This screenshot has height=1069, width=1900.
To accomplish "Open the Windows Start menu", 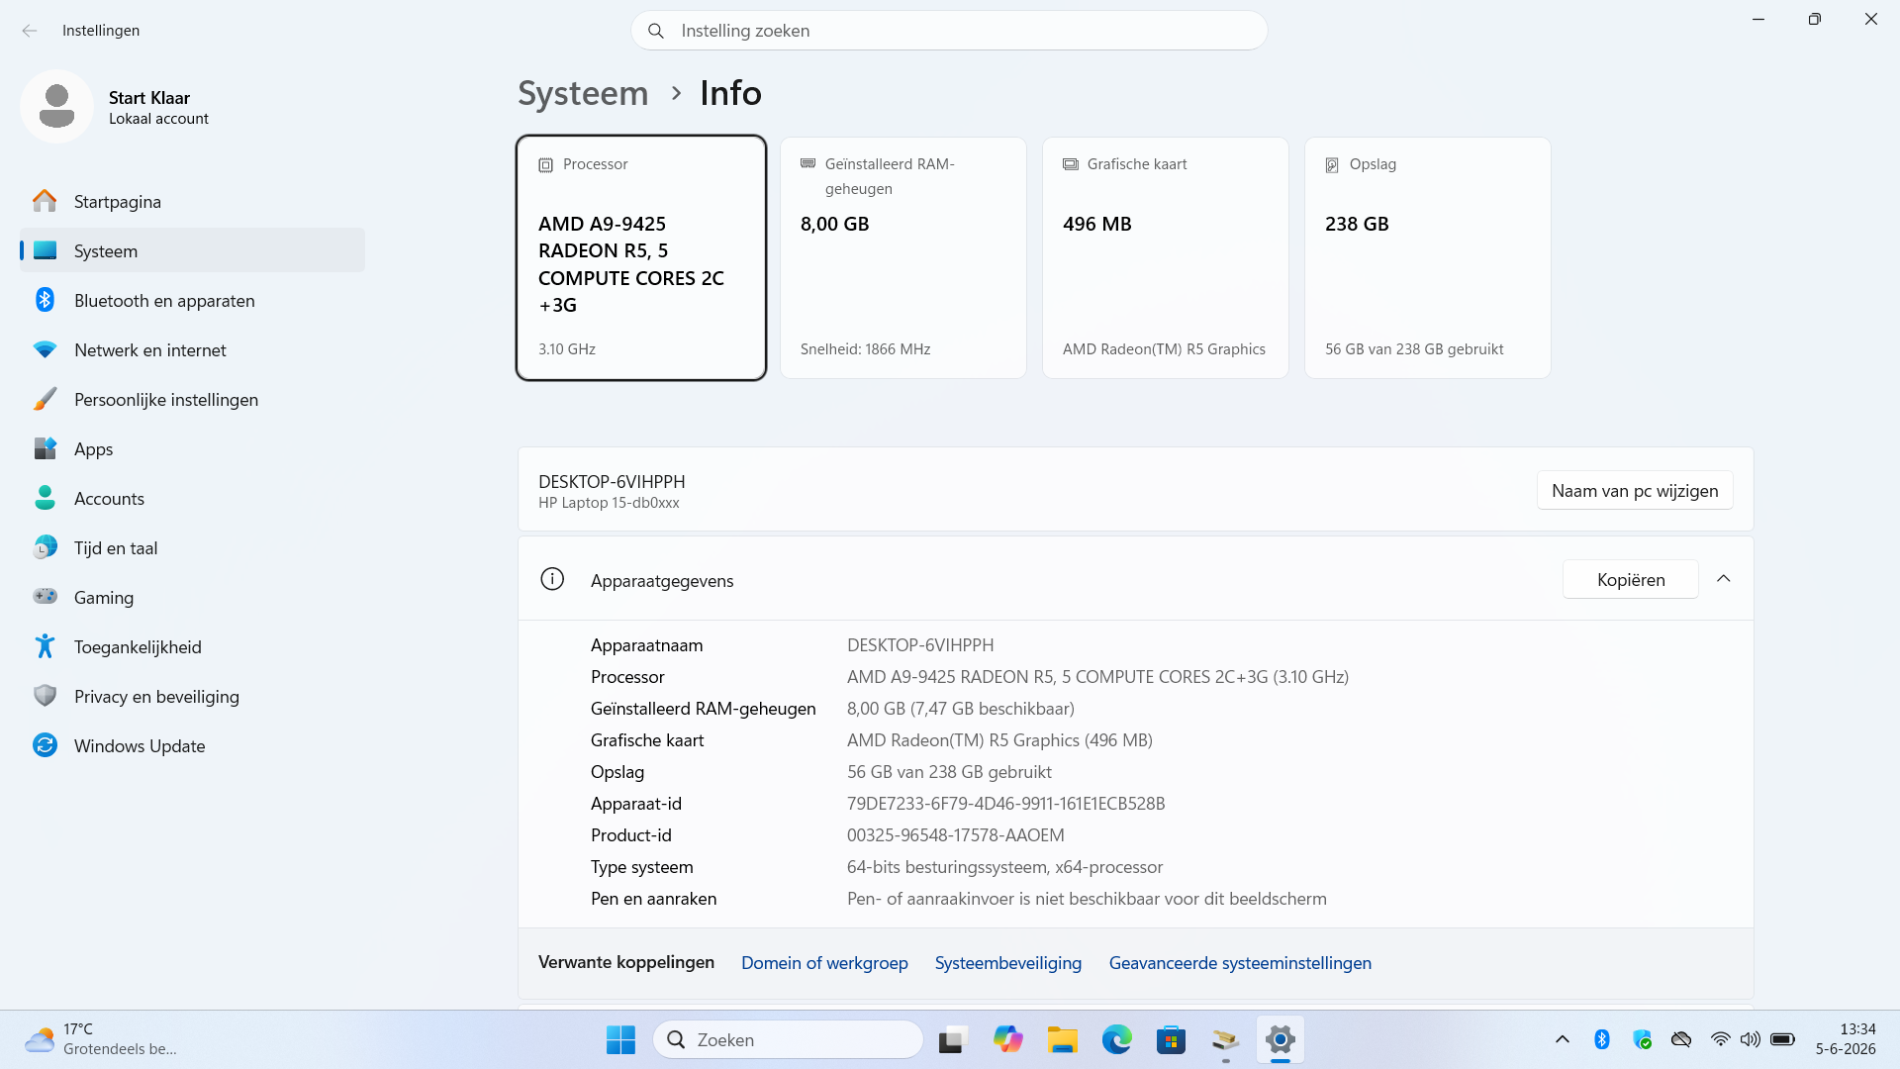I will click(x=620, y=1039).
